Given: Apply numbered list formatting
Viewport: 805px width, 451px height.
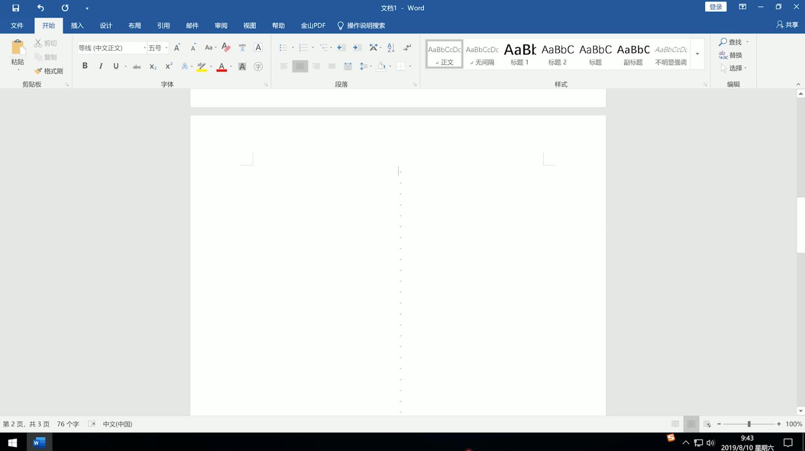Looking at the screenshot, I should 303,47.
